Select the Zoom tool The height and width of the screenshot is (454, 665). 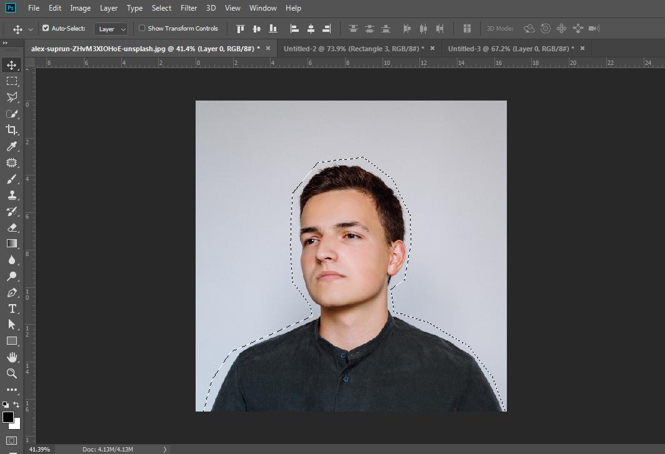12,373
